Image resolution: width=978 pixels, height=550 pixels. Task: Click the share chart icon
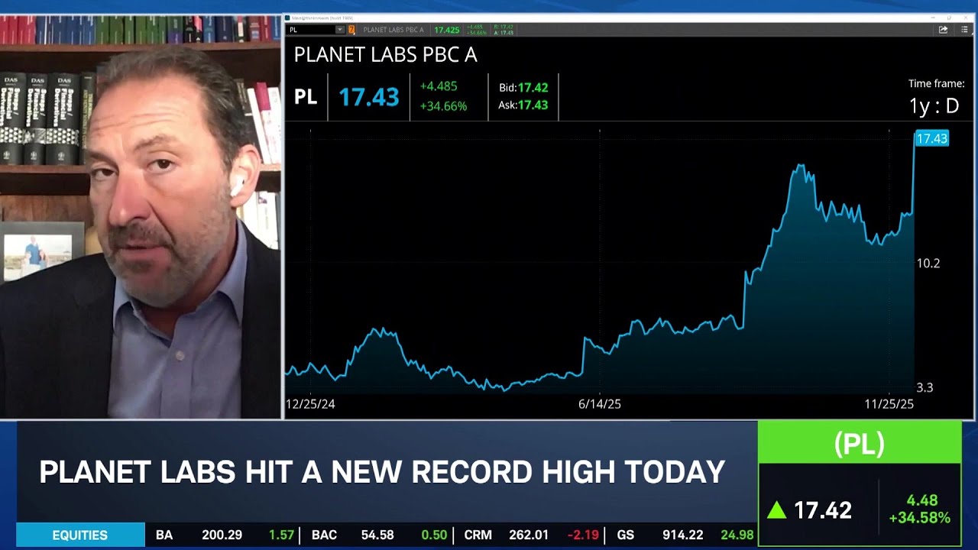click(x=943, y=30)
